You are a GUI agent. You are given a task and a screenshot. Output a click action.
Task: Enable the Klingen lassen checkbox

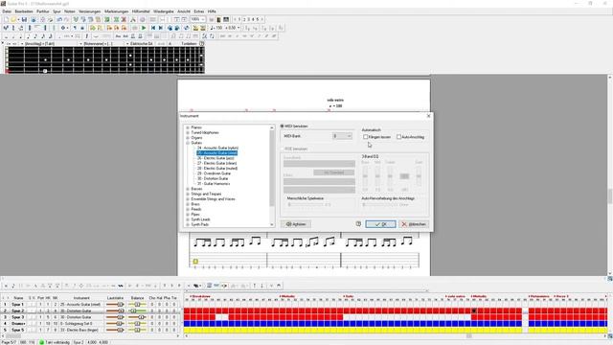click(366, 137)
